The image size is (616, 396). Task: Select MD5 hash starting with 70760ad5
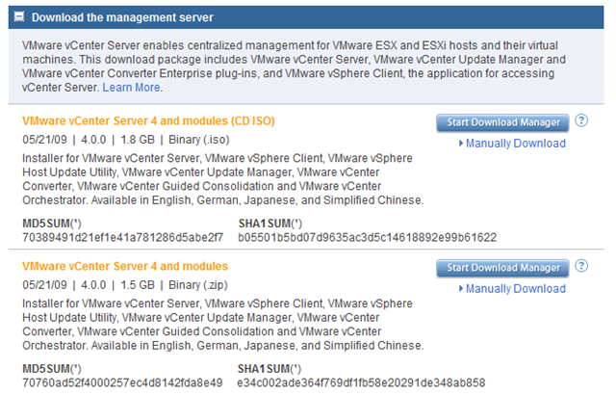pos(121,383)
